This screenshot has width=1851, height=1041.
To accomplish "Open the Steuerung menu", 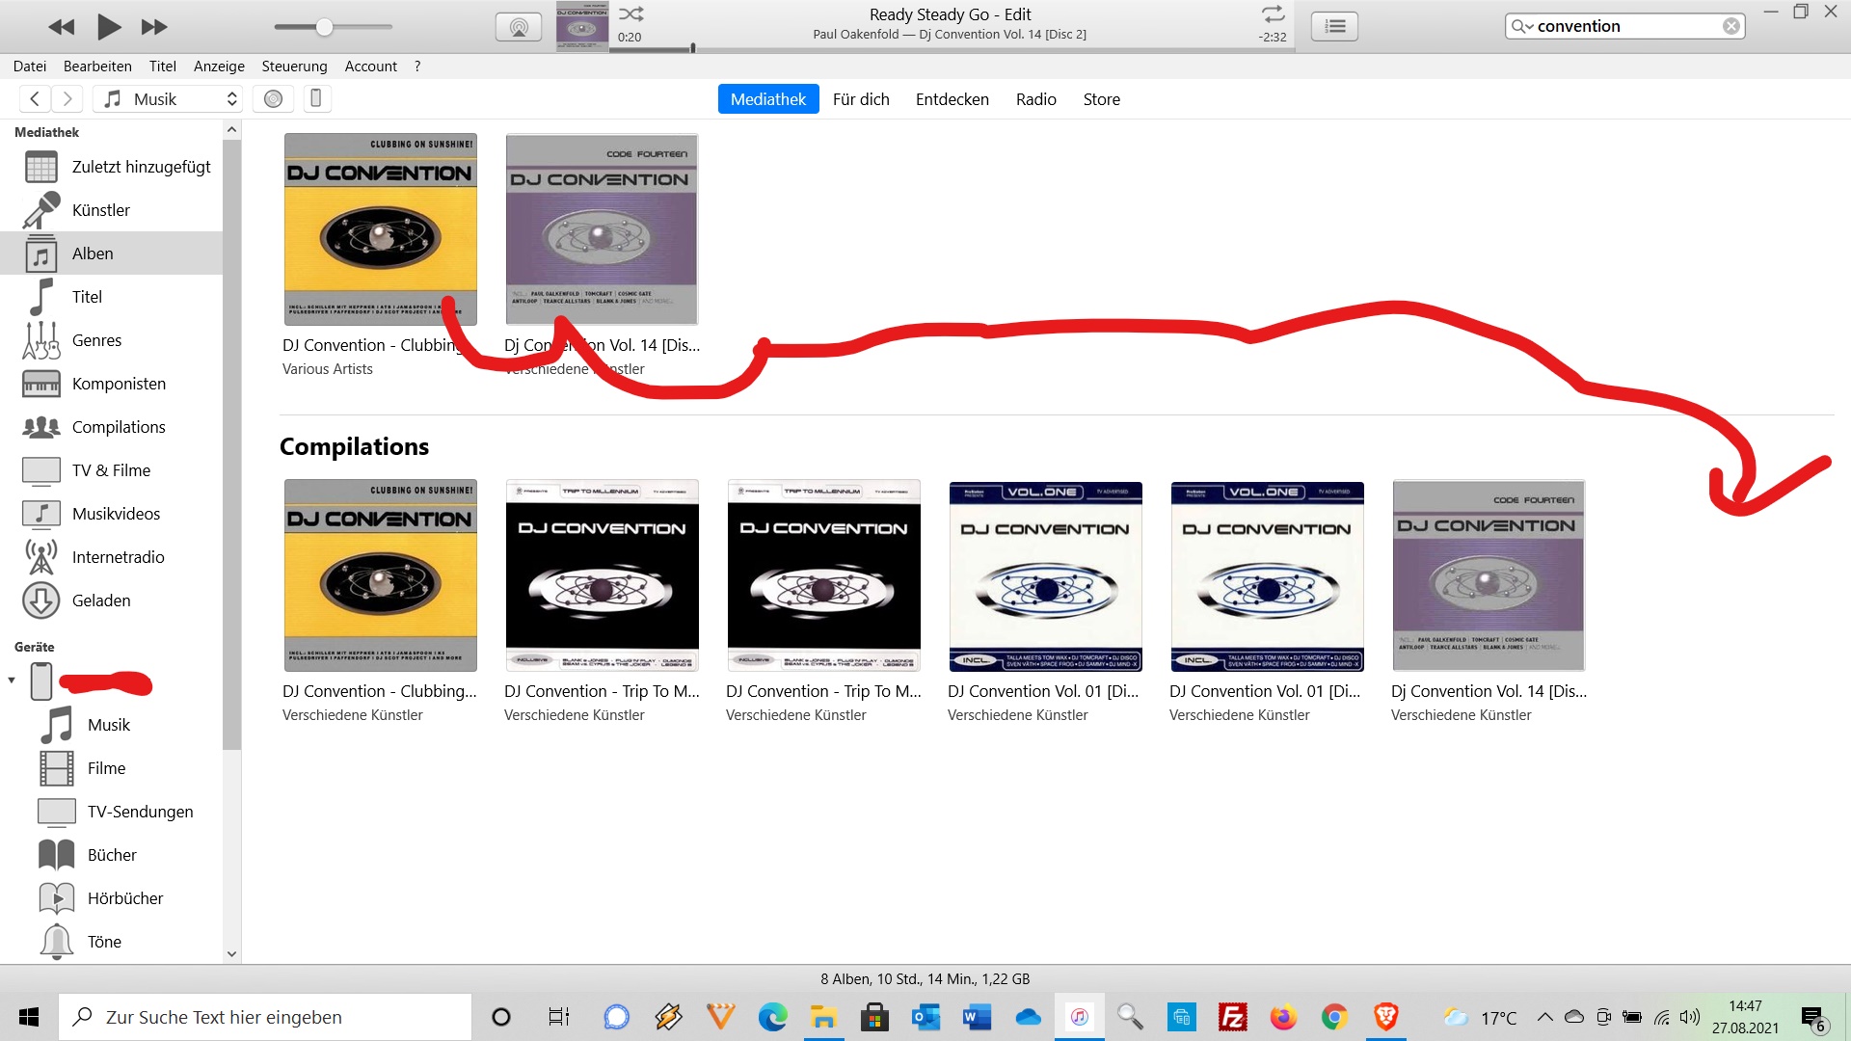I will pos(294,66).
